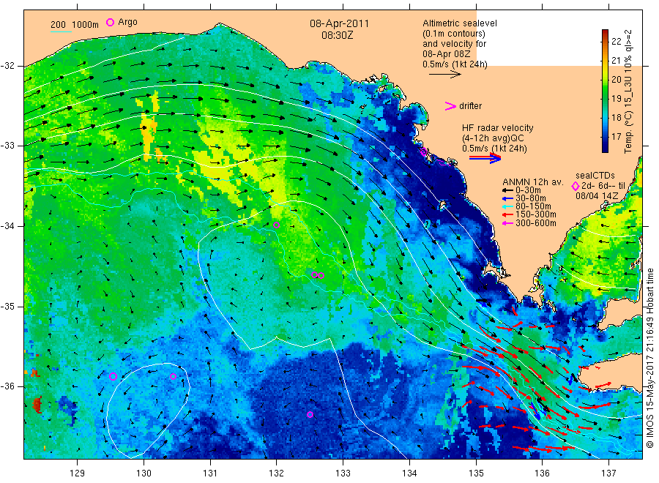This screenshot has height=483, width=659.
Task: Click the IMOS copyright timestamp text
Action: (649, 358)
